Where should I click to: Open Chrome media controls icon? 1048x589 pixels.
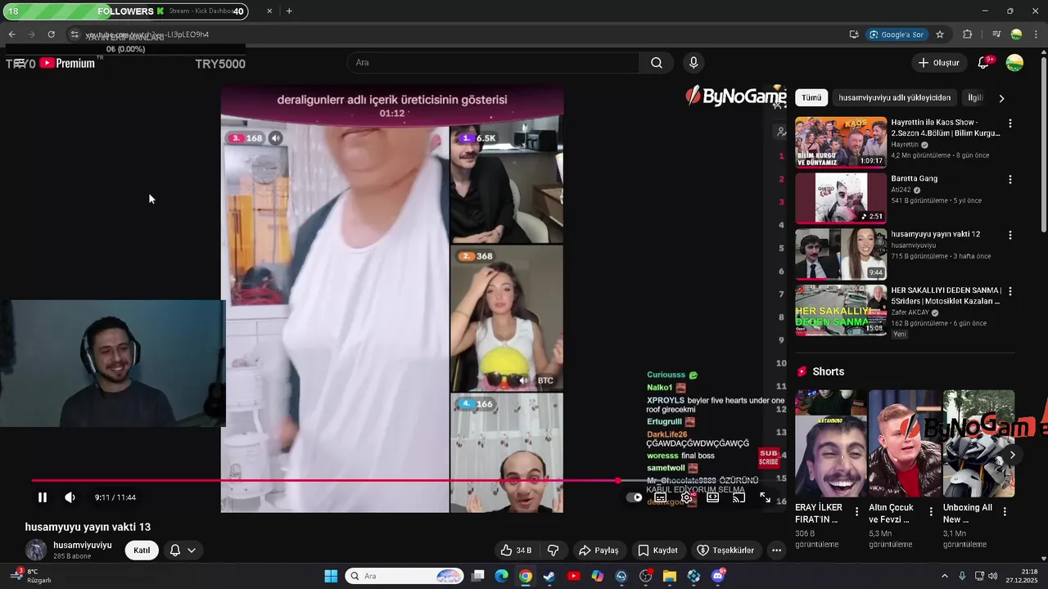click(x=996, y=34)
